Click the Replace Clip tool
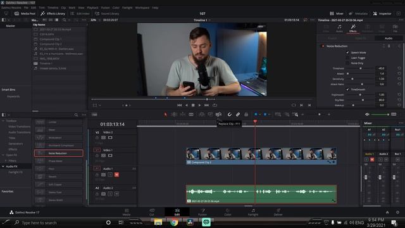 click(218, 114)
